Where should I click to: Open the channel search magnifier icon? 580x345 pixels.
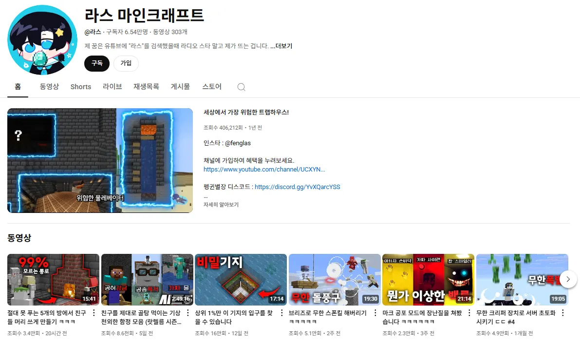point(241,87)
